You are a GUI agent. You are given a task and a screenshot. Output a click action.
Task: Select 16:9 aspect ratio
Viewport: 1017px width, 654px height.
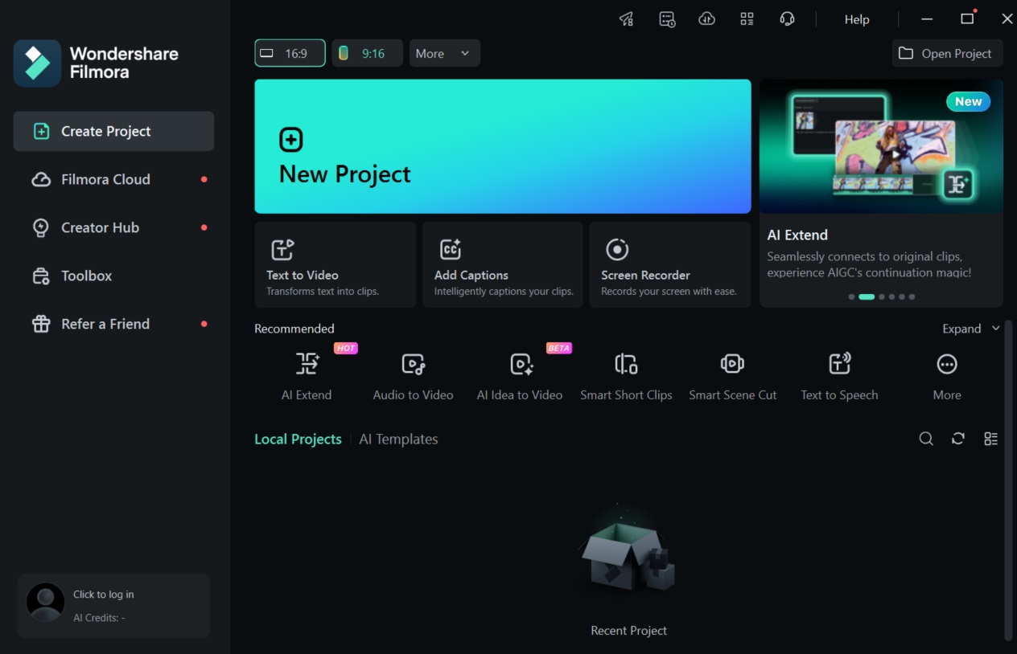[x=290, y=54]
